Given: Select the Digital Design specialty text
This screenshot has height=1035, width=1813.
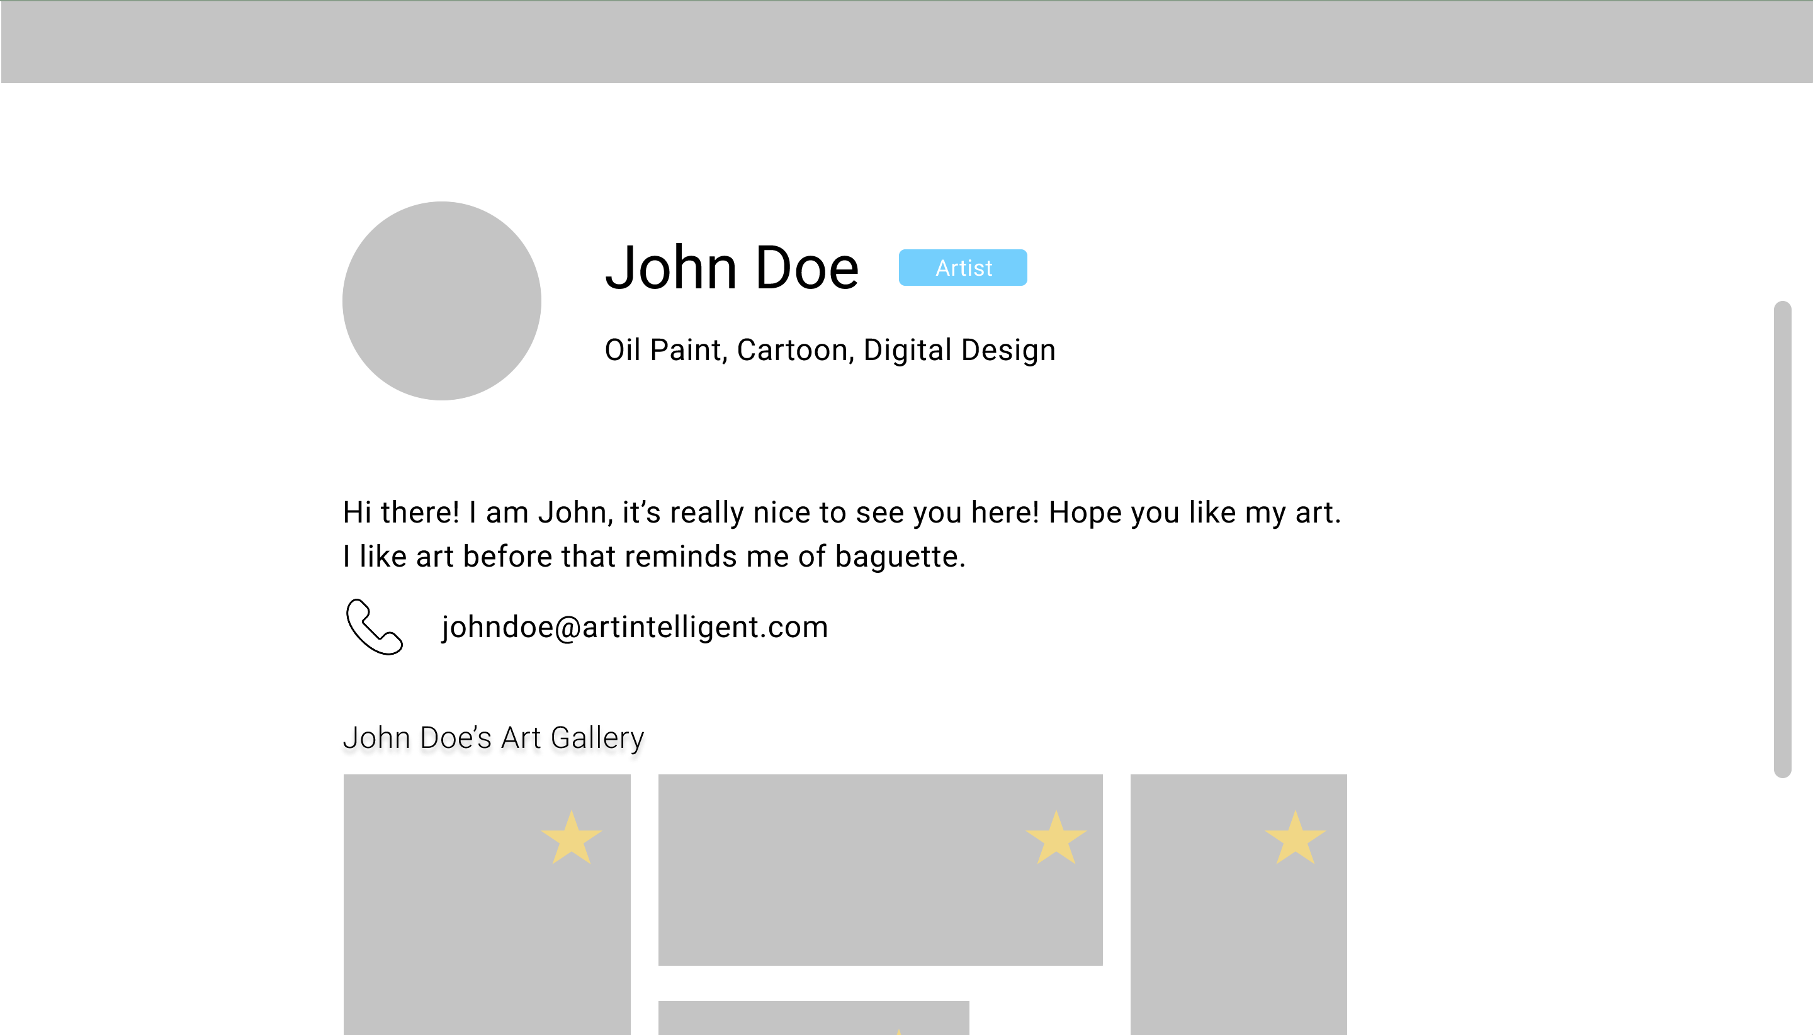Looking at the screenshot, I should coord(959,350).
